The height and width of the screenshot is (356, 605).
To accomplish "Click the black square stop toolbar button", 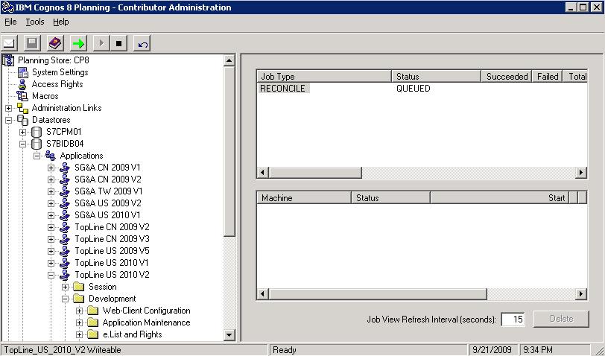I will (x=119, y=43).
